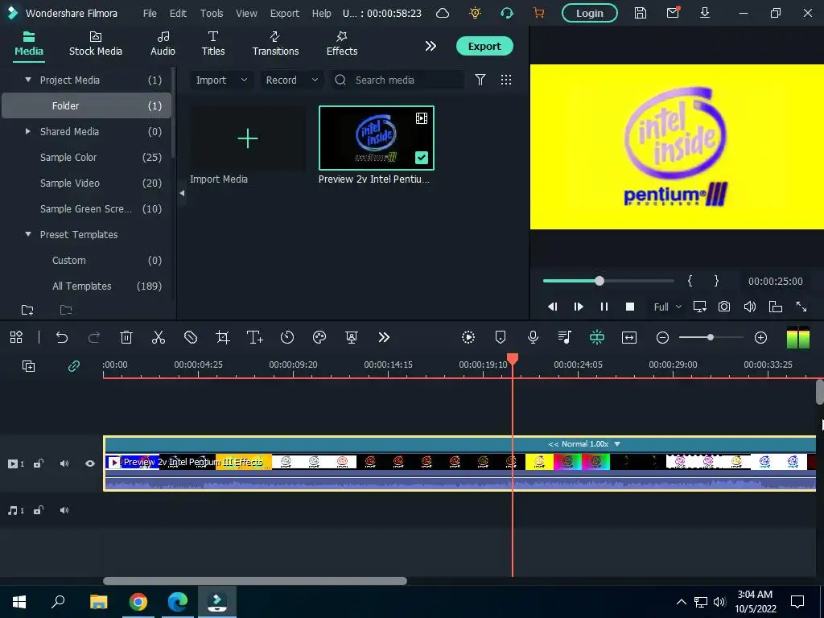
Task: Open the Record dropdown
Action: pos(291,80)
